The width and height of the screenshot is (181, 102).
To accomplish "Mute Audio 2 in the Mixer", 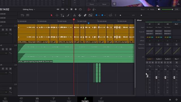I will (x=161, y=63).
